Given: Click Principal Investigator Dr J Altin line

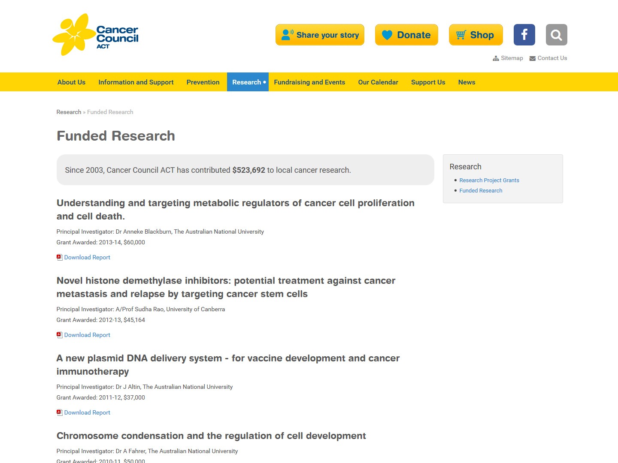Looking at the screenshot, I should click(x=145, y=387).
